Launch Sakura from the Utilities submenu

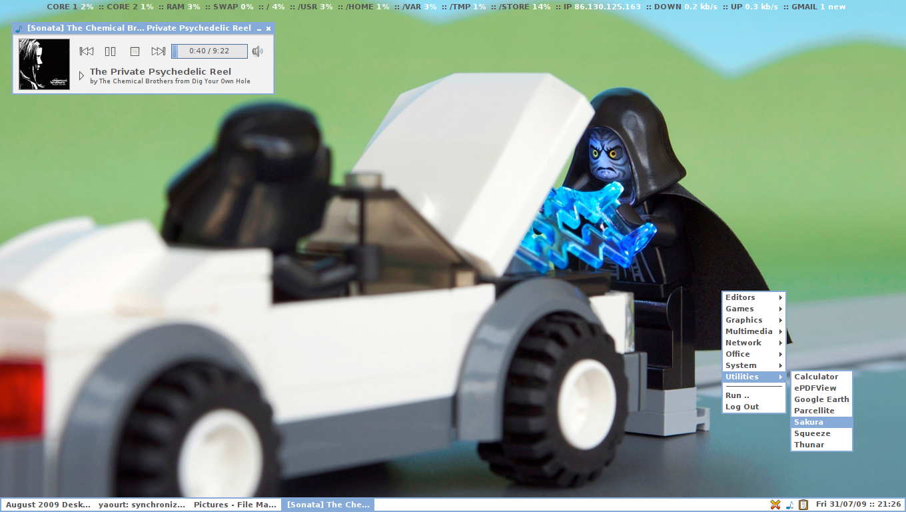[x=821, y=422]
